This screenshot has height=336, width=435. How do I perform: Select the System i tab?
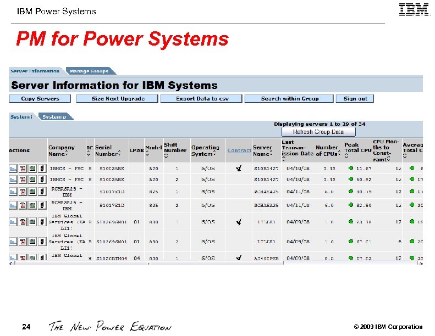[x=21, y=117]
